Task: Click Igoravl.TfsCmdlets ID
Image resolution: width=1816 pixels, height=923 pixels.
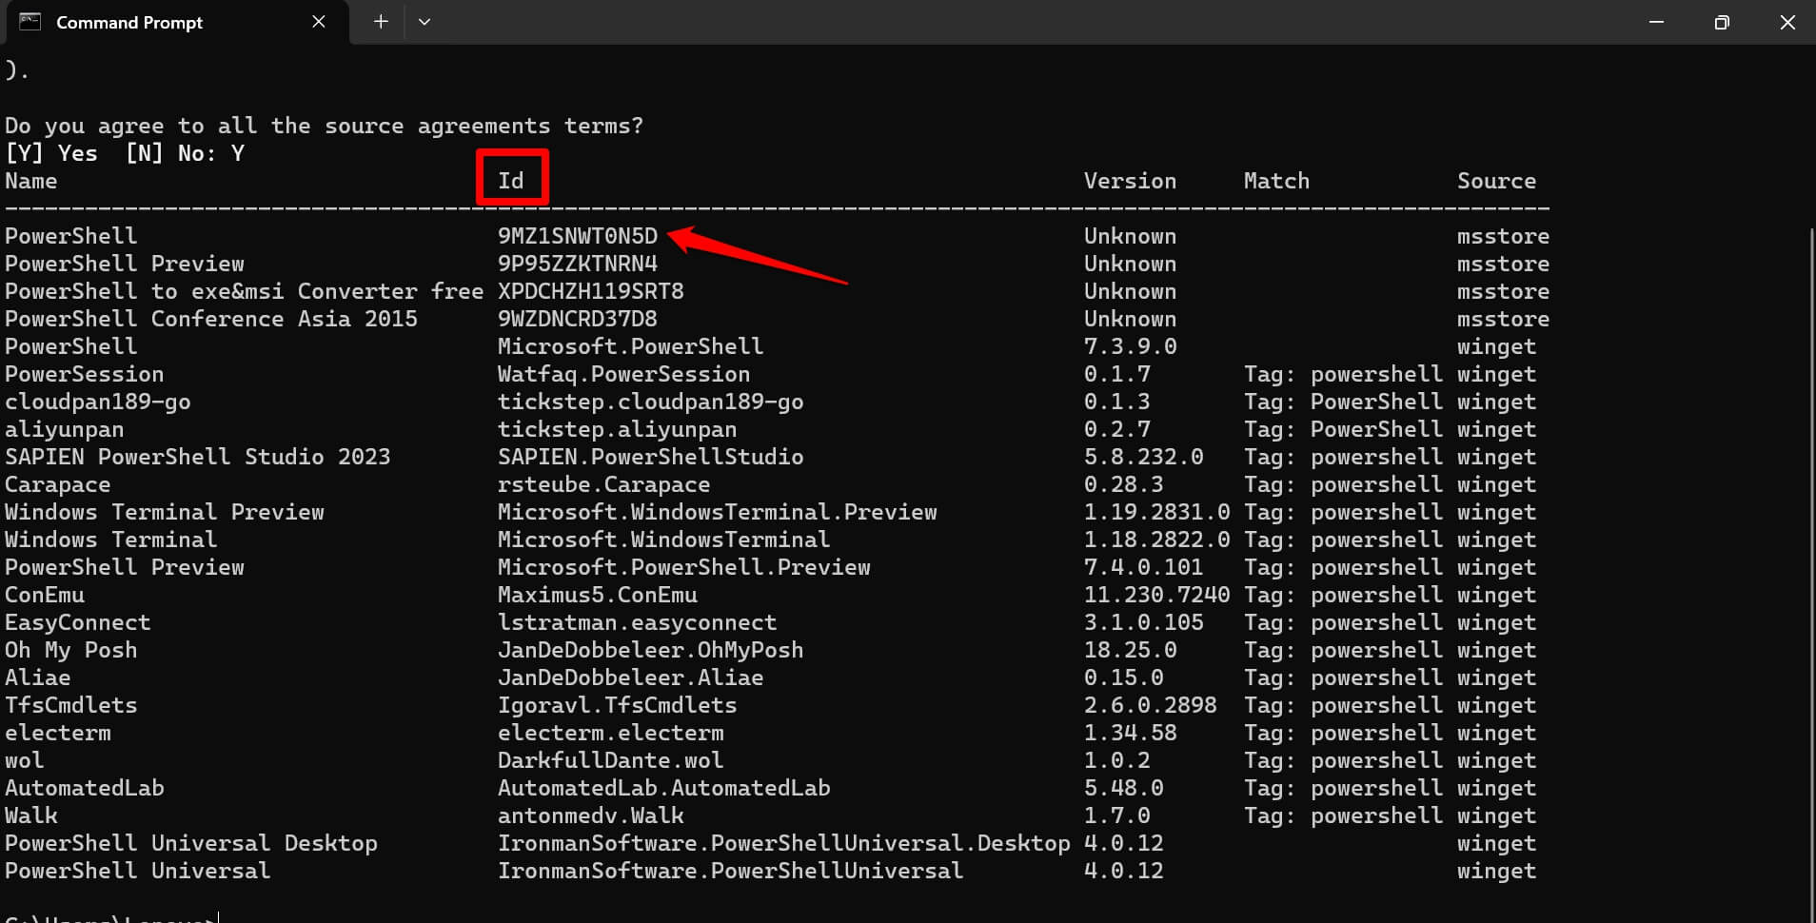Action: point(618,705)
